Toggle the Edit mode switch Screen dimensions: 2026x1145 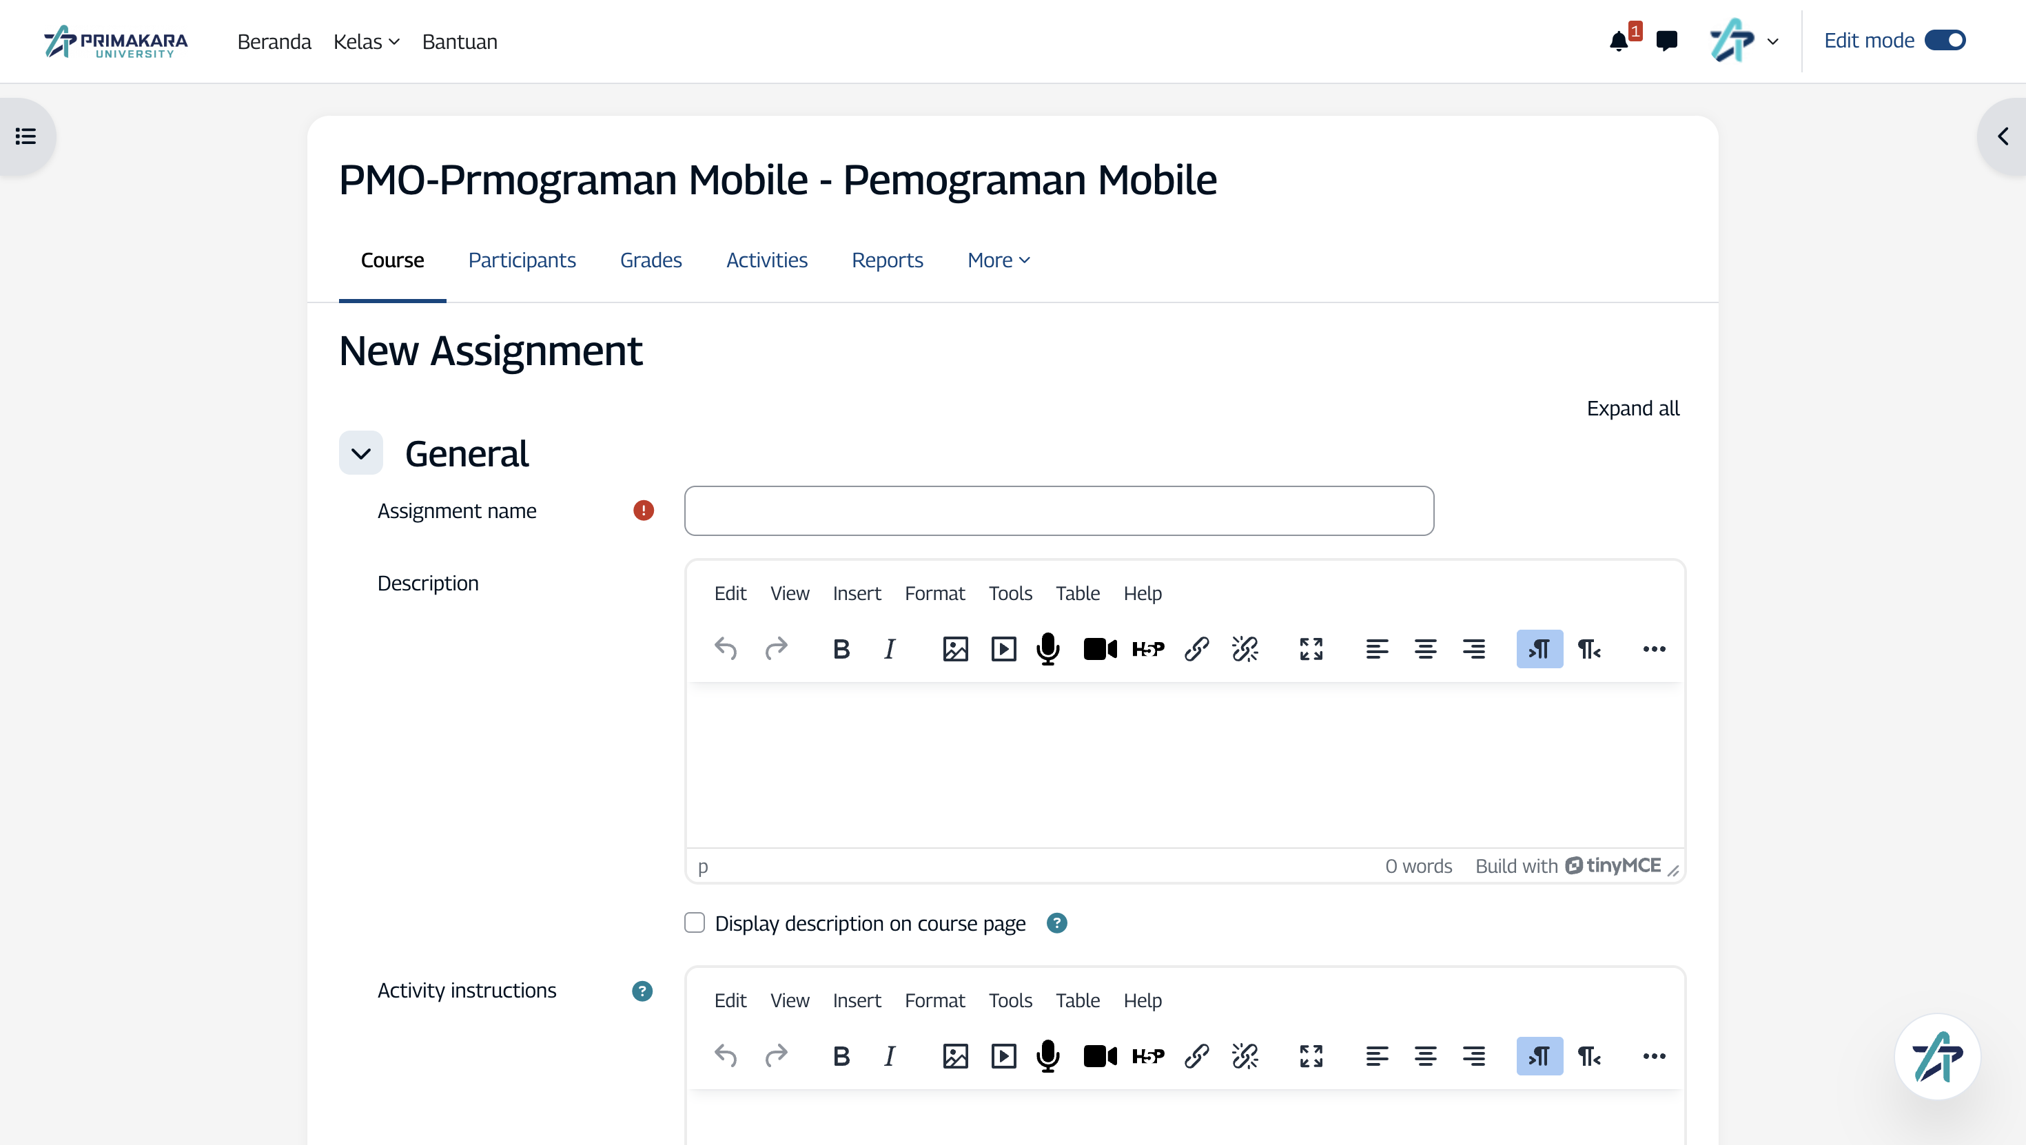(x=1945, y=40)
